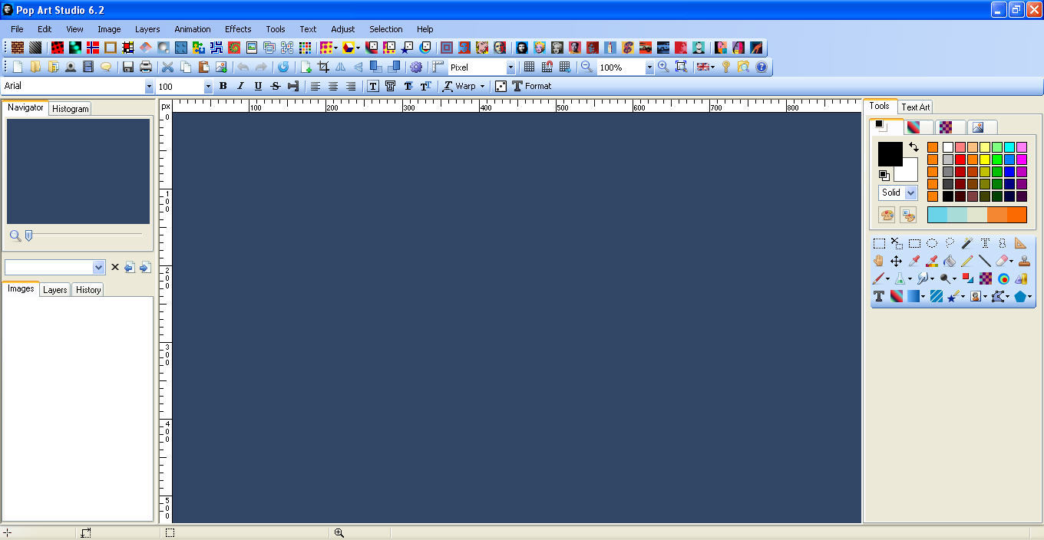Pick the Eyedropper color picker tool
Image resolution: width=1044 pixels, height=540 pixels.
pyautogui.click(x=914, y=262)
